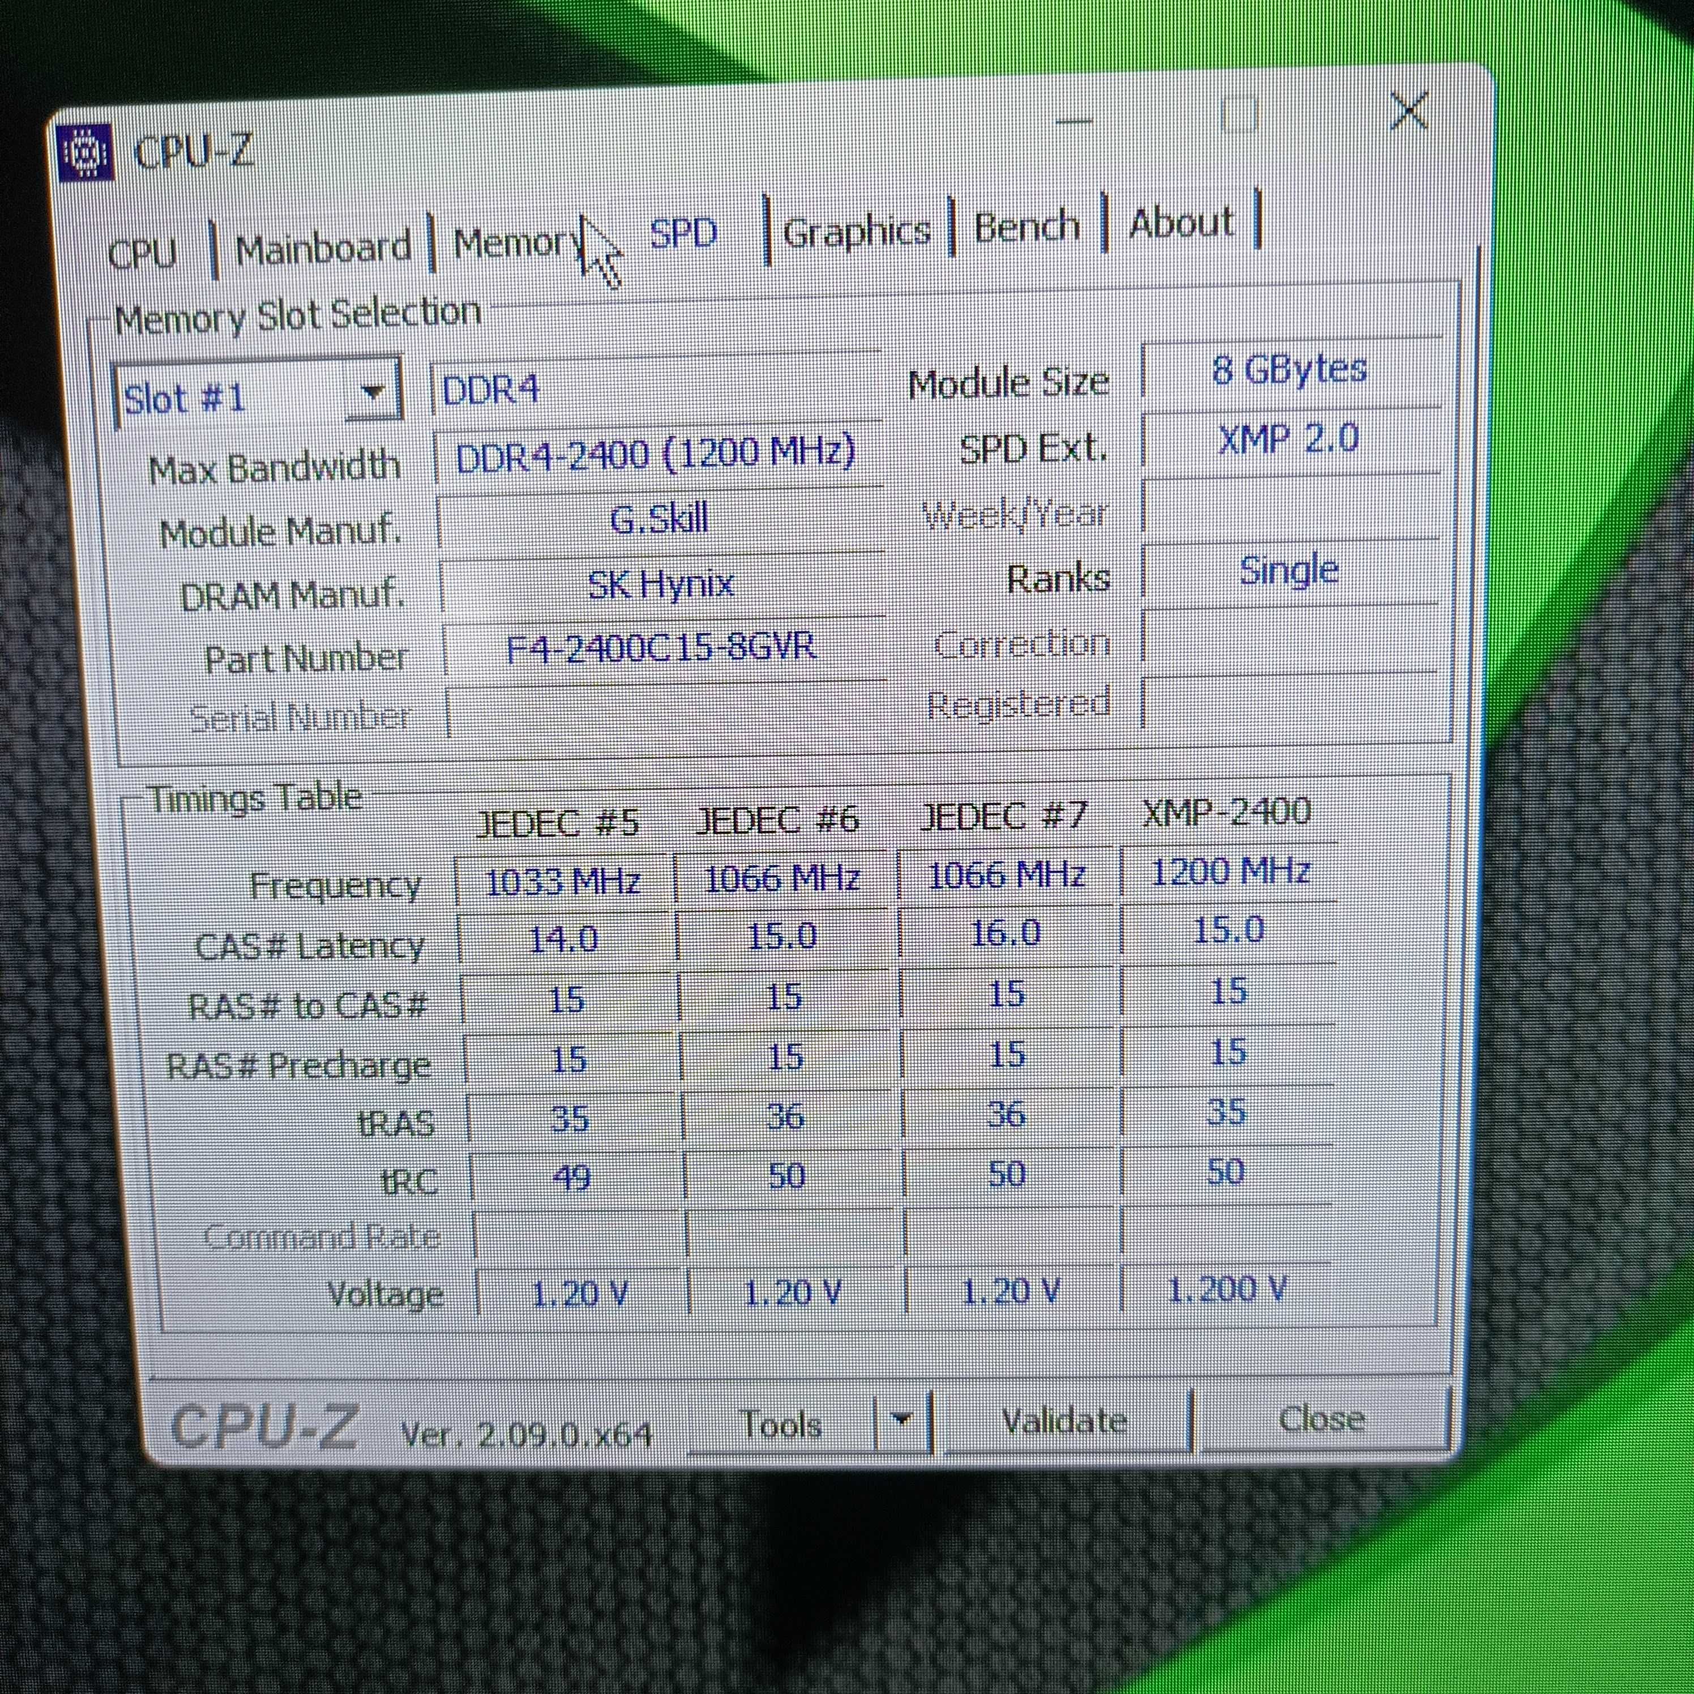This screenshot has width=1694, height=1694.
Task: Close CPU-Z using the title bar X
Action: (1409, 110)
